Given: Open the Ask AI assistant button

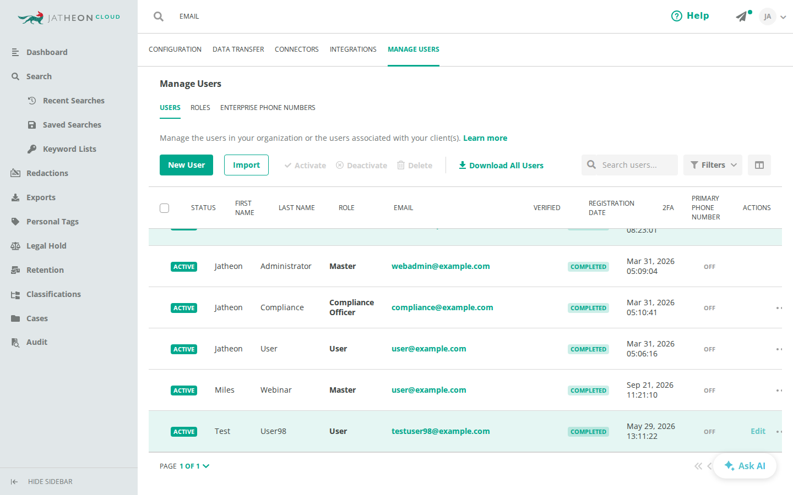Looking at the screenshot, I should pyautogui.click(x=745, y=466).
